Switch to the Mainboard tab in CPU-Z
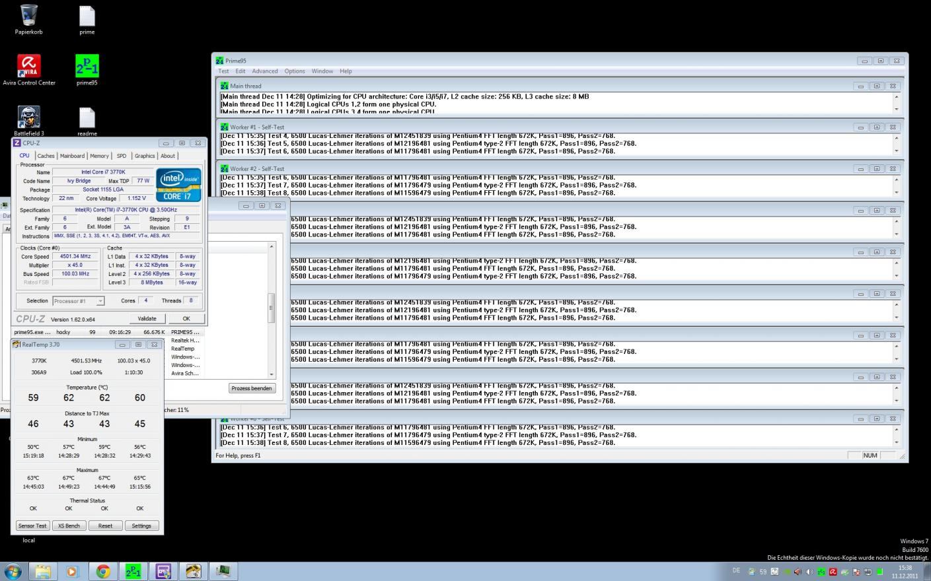 (72, 156)
